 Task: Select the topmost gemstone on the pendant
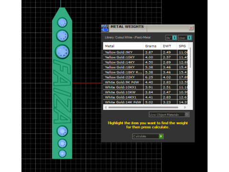62,22
